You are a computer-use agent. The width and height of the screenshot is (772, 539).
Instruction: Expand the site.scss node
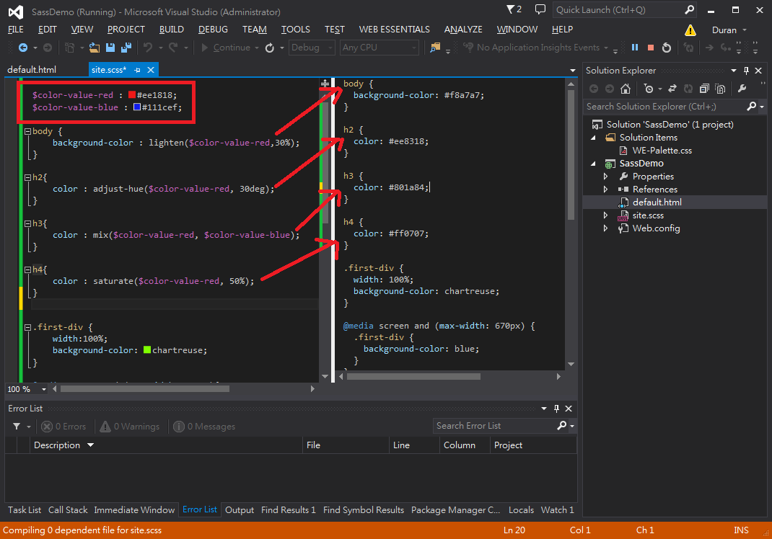pyautogui.click(x=605, y=215)
